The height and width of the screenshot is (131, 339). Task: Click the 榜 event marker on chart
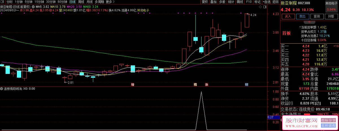(x=195, y=84)
